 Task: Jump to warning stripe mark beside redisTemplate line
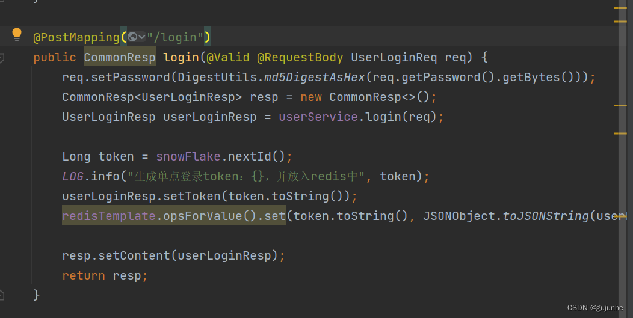620,216
